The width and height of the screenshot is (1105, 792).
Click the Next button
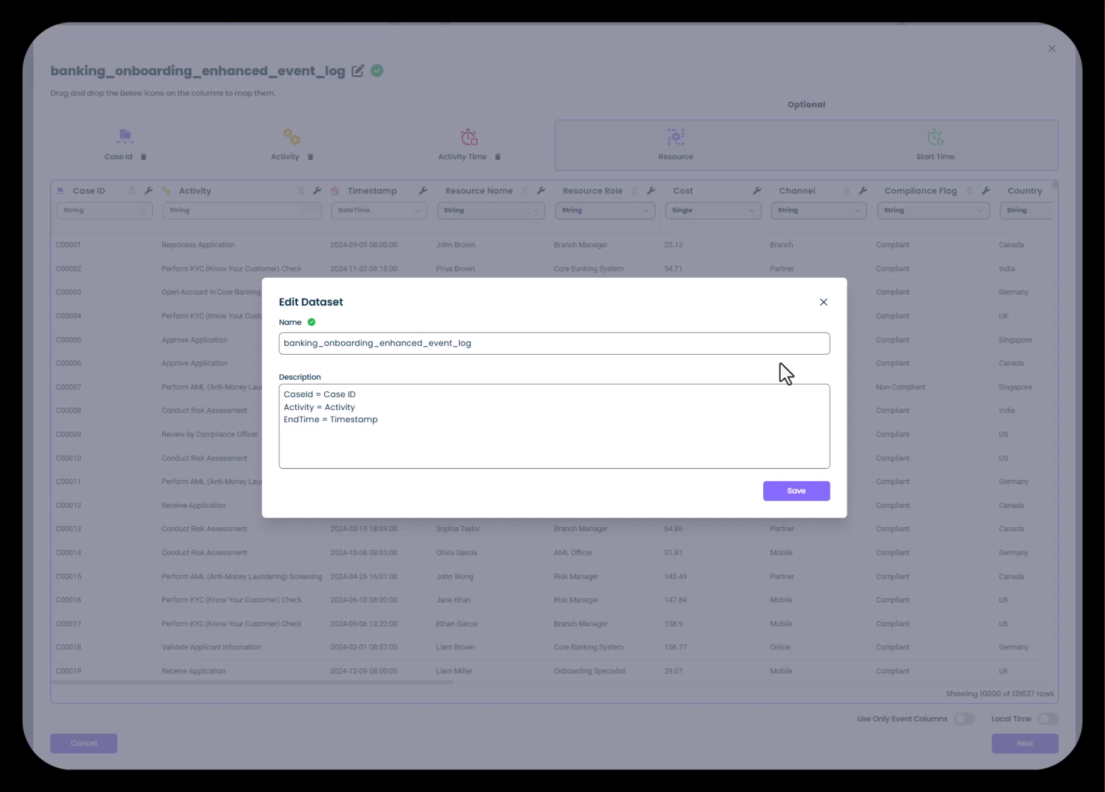pos(1024,743)
